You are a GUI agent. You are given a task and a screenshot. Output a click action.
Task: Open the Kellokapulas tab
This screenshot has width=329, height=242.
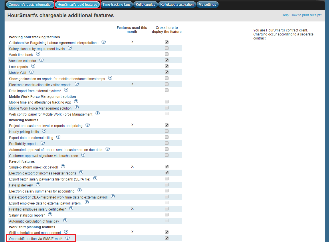tap(145, 4)
